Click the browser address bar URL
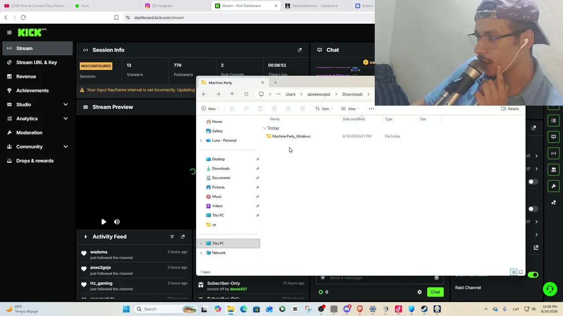Image resolution: width=563 pixels, height=316 pixels. coord(159,18)
